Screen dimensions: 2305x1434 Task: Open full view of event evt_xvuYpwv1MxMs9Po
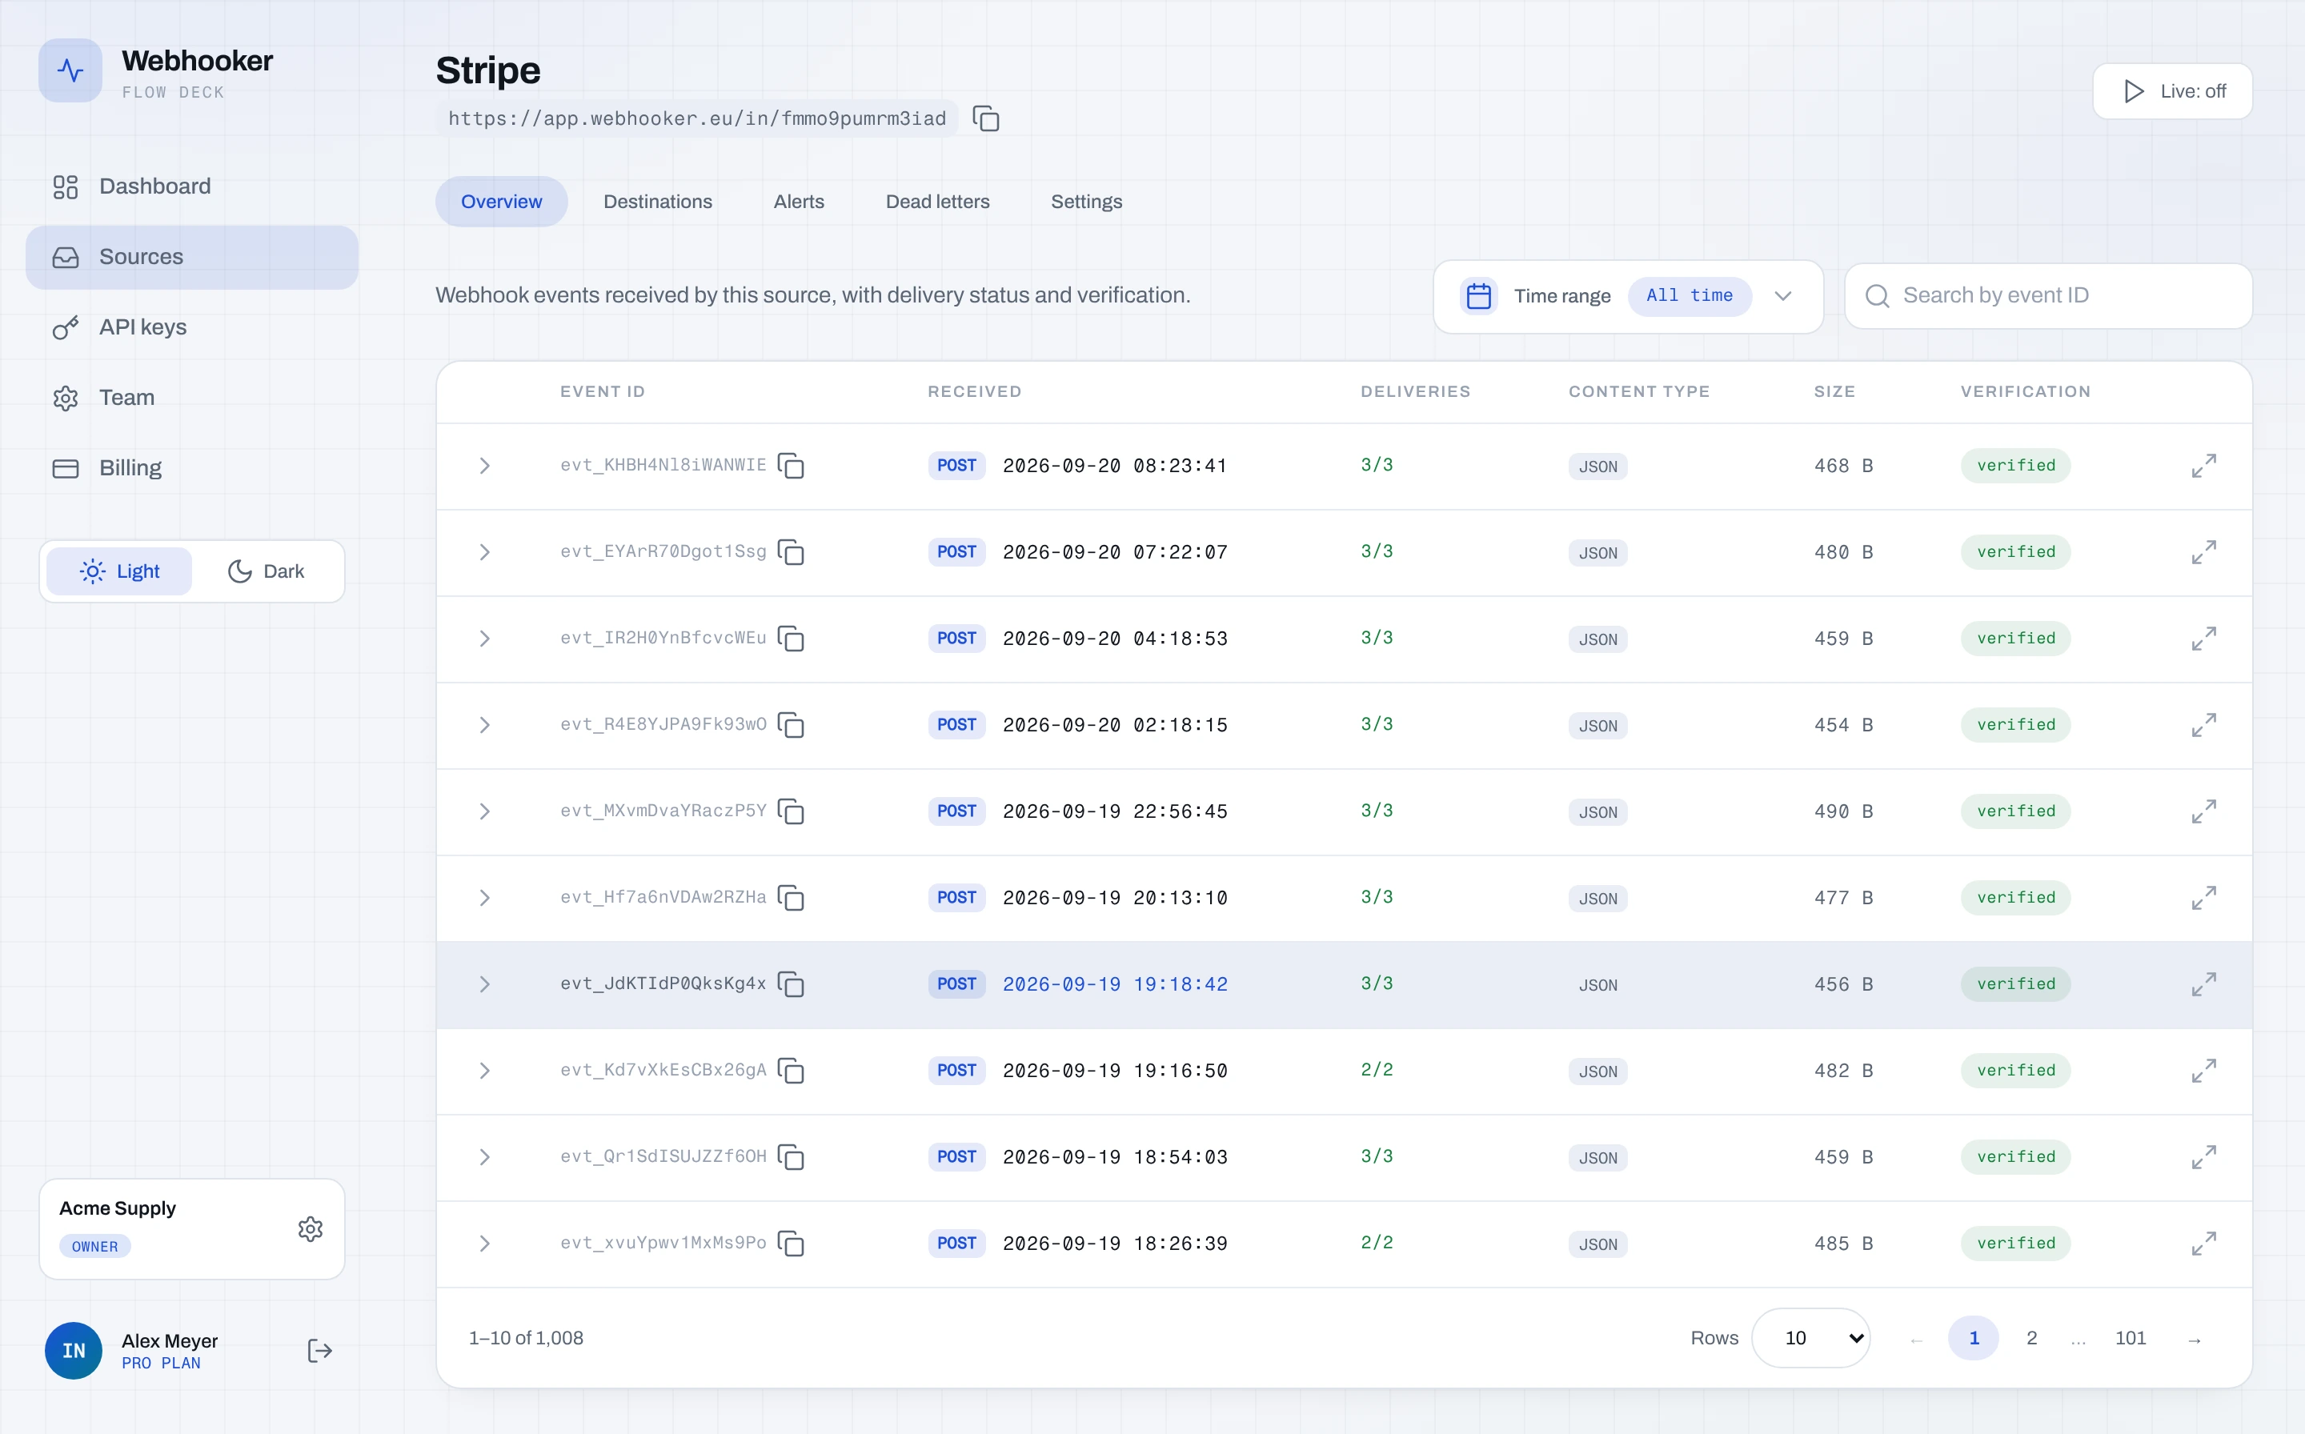[x=2203, y=1243]
